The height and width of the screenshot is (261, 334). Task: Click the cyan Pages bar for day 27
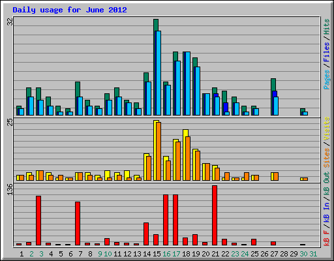click(276, 106)
